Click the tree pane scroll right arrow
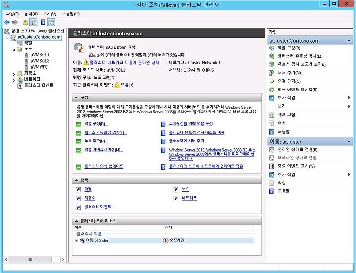The image size is (356, 273). [63, 259]
